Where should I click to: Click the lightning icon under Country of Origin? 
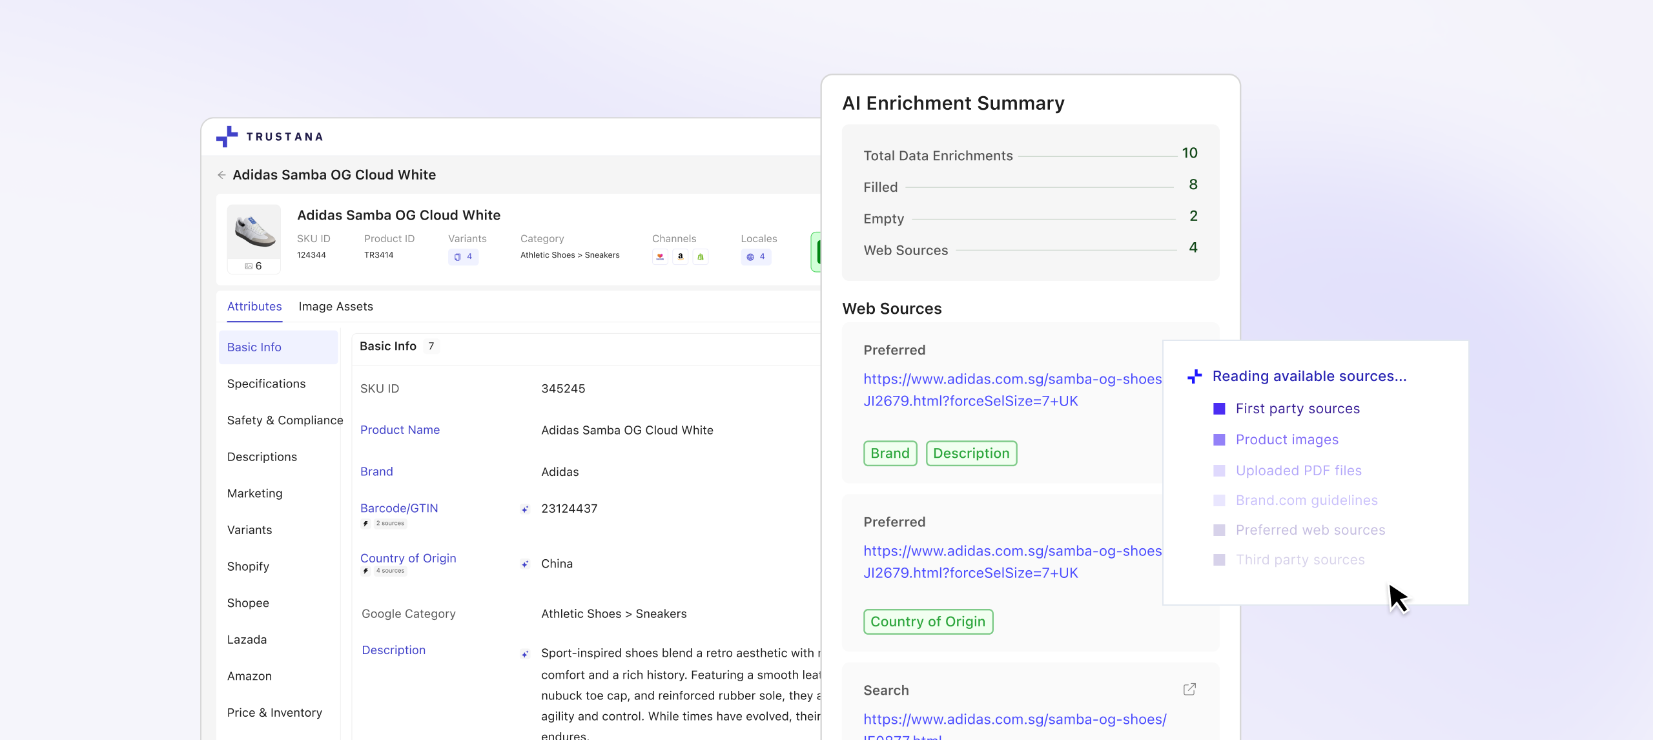pyautogui.click(x=366, y=571)
